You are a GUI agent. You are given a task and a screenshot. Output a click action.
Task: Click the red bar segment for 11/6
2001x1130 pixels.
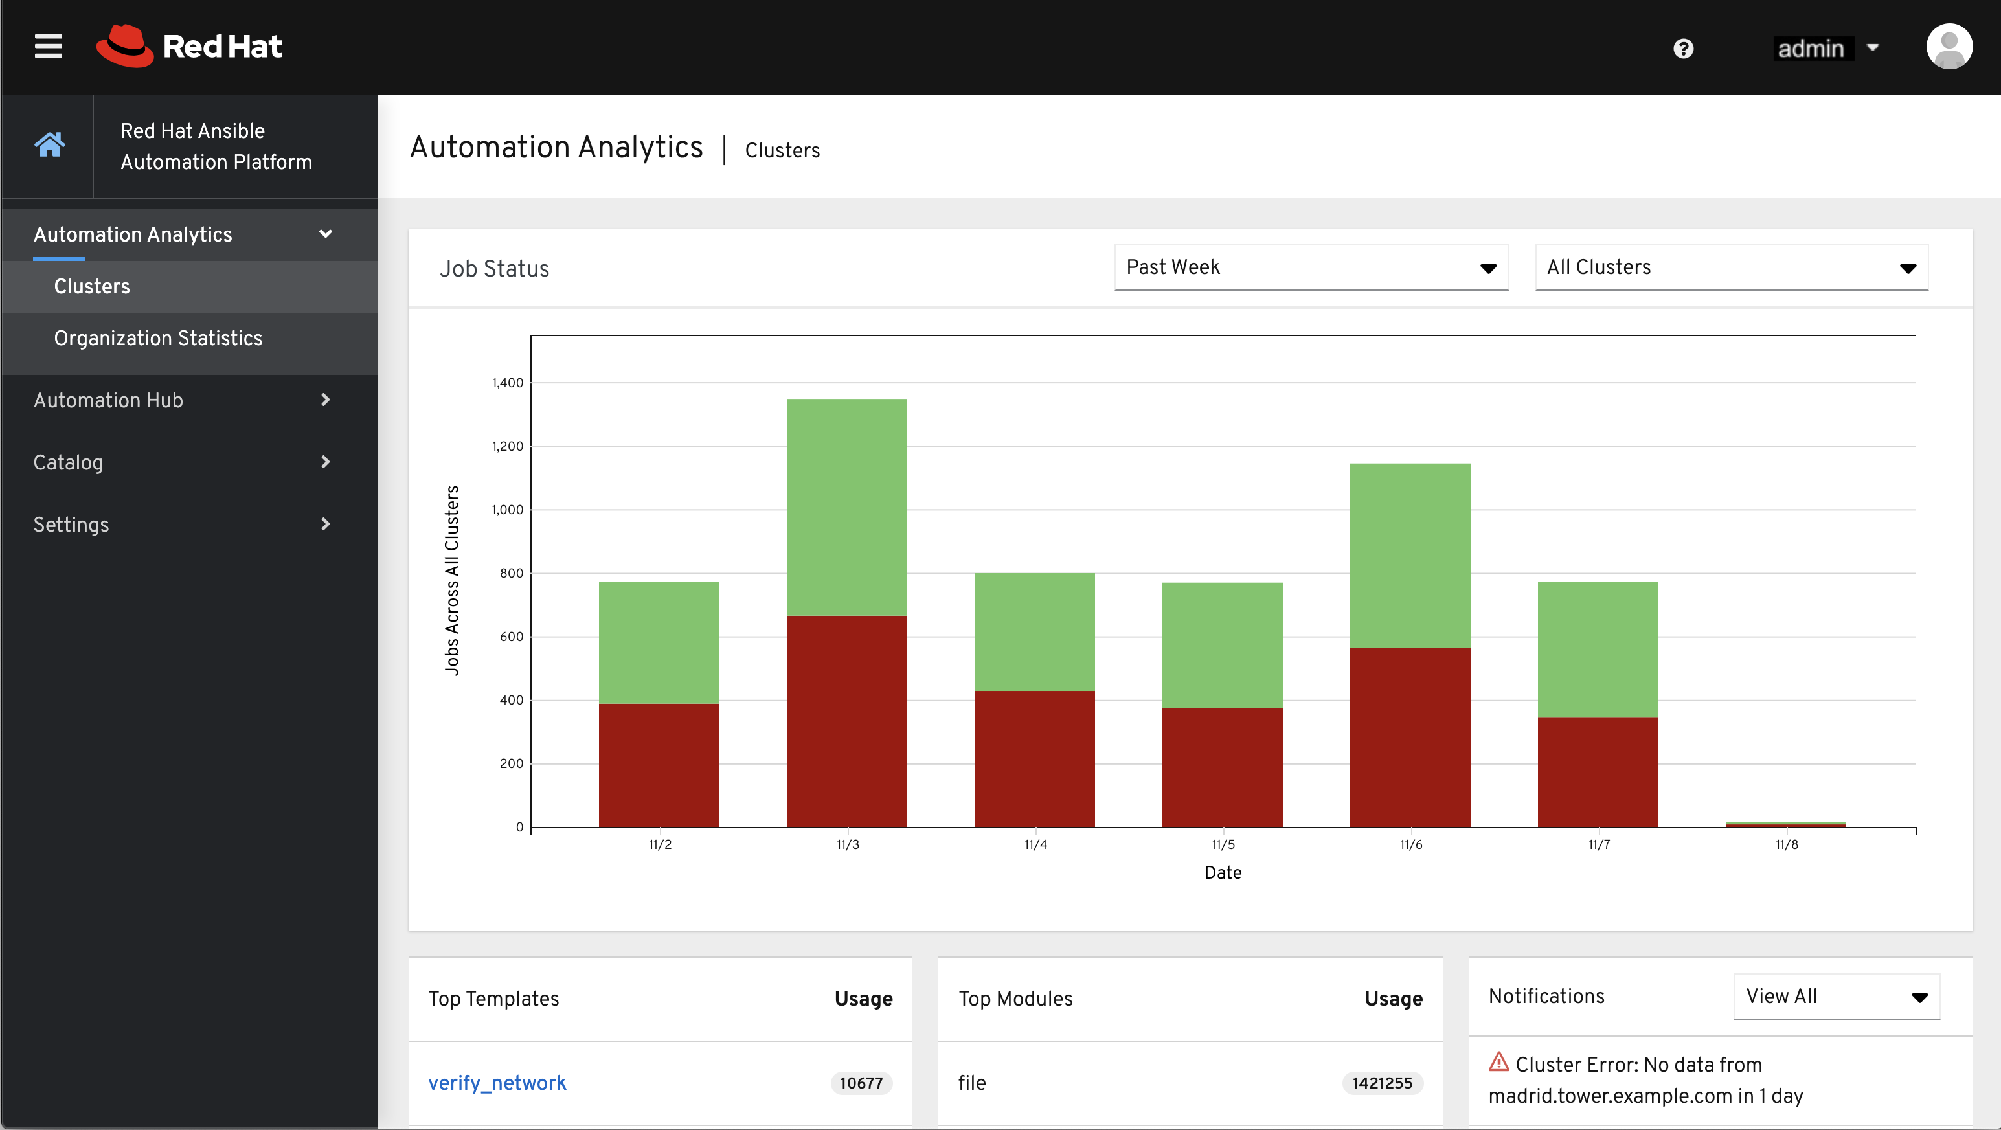click(x=1409, y=736)
